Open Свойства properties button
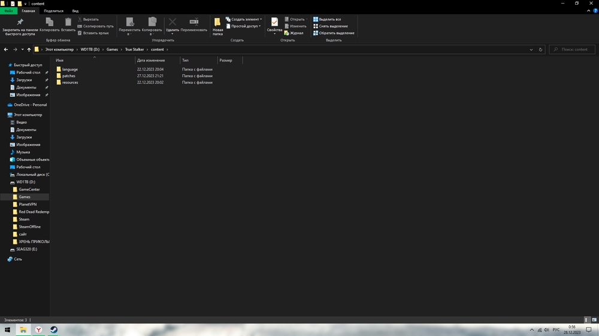This screenshot has height=336, width=599. pos(274,27)
